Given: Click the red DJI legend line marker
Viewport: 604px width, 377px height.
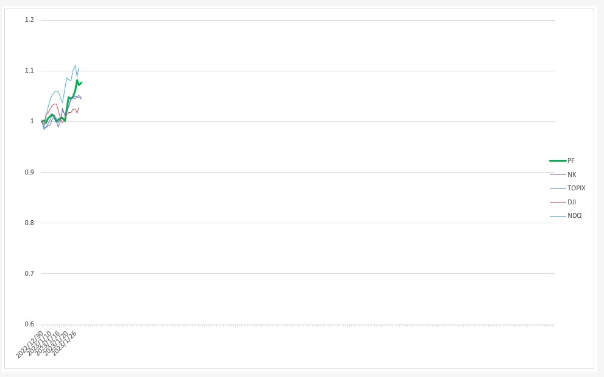Looking at the screenshot, I should pos(558,202).
